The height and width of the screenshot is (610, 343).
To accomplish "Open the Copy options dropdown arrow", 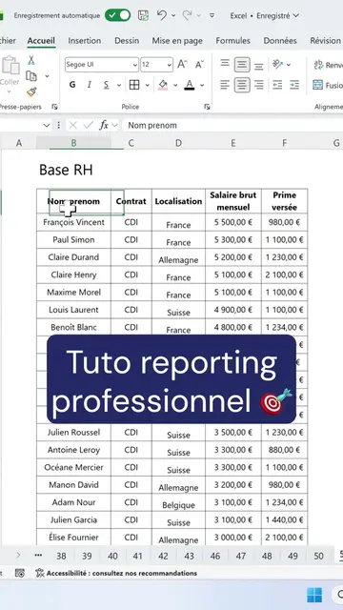I will [x=47, y=76].
